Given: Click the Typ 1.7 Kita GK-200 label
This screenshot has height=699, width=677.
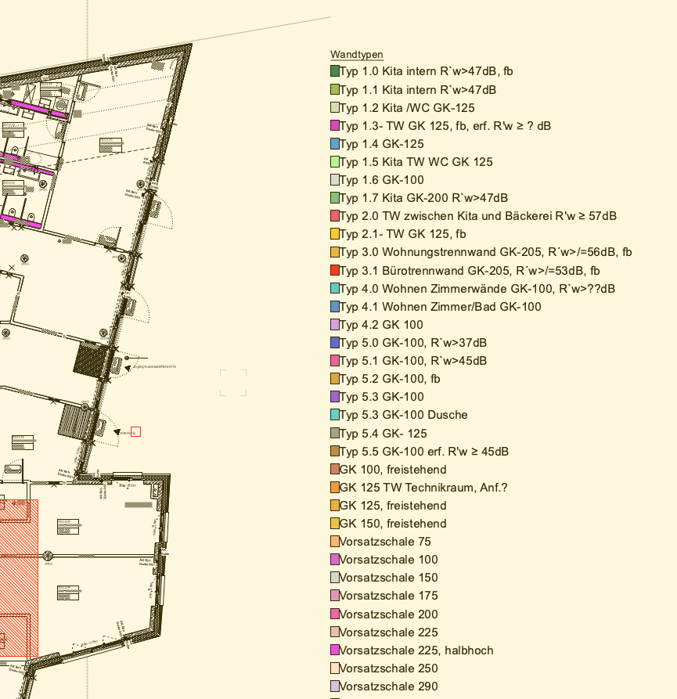Looking at the screenshot, I should coord(423,198).
